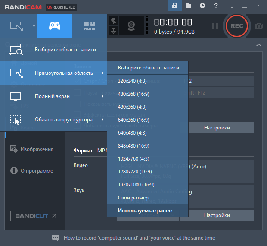Open the output folder icon
Image resolution: width=267 pixels, height=246 pixels.
(x=189, y=6)
